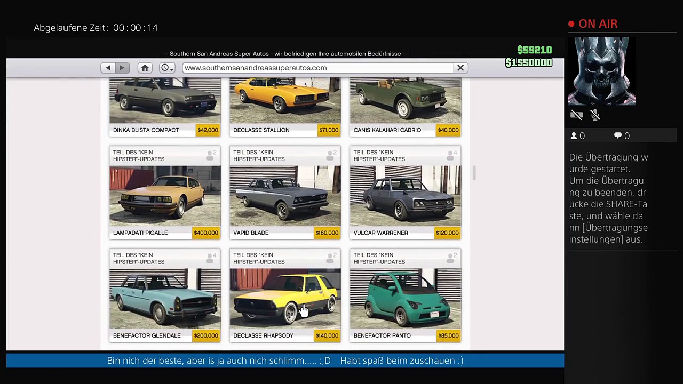Image resolution: width=683 pixels, height=384 pixels.
Task: Click the browser back arrow button
Action: pos(108,68)
